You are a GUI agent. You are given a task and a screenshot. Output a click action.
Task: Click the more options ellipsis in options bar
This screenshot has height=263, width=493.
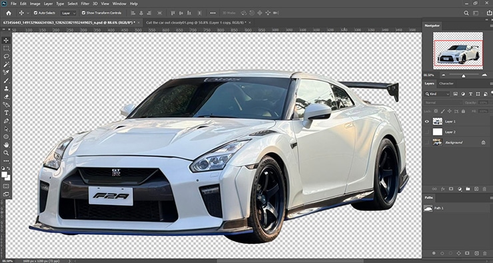point(213,13)
